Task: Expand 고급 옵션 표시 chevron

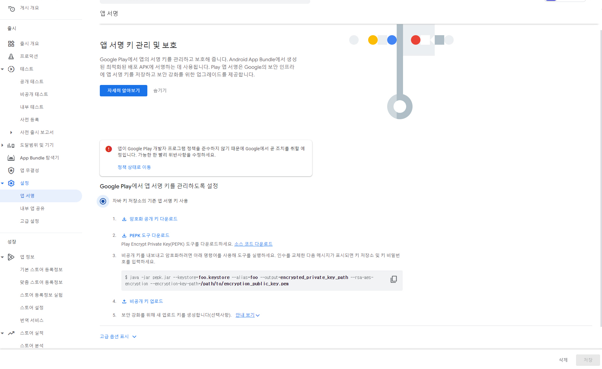Action: [x=134, y=337]
